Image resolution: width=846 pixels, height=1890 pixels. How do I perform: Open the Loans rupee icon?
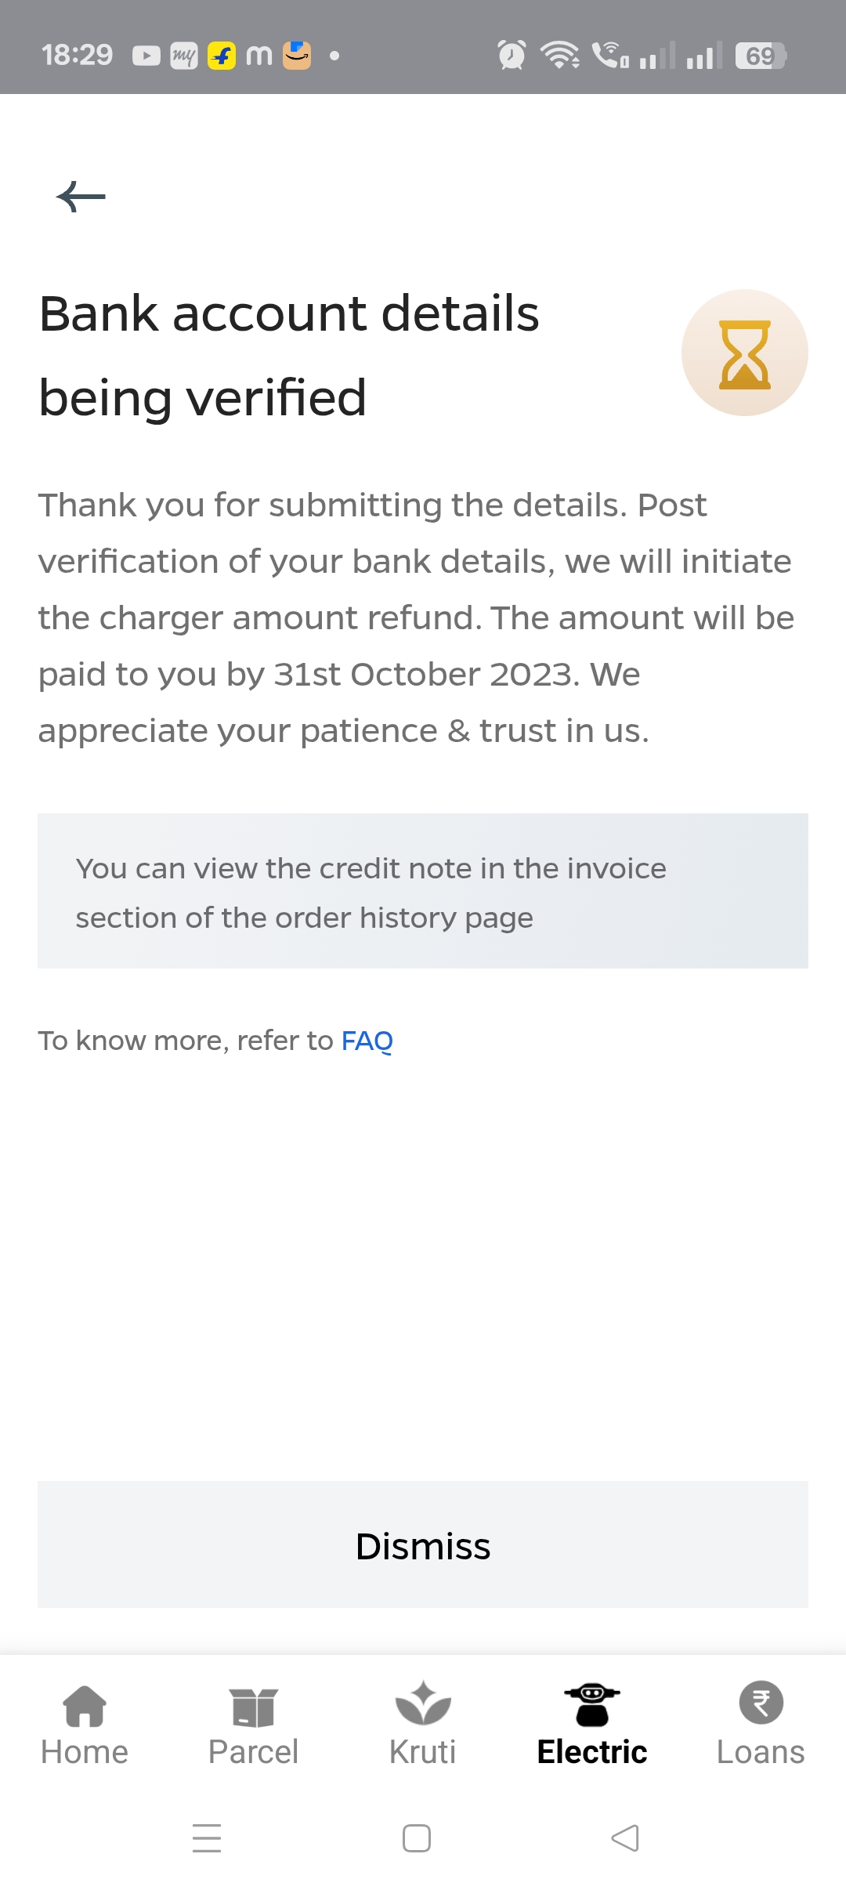click(x=761, y=1704)
